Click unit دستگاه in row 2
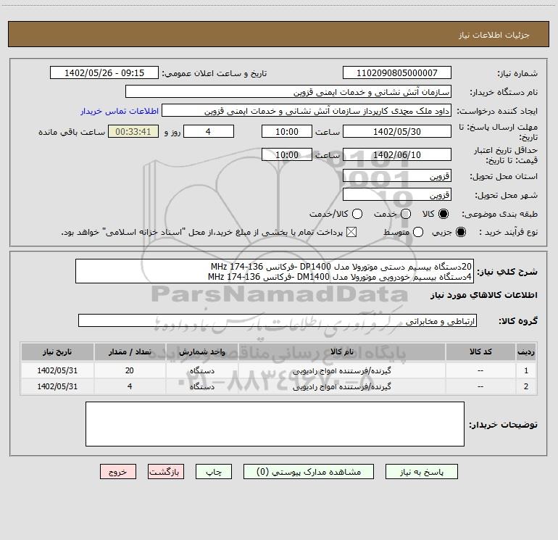The width and height of the screenshot is (558, 540). 201,386
